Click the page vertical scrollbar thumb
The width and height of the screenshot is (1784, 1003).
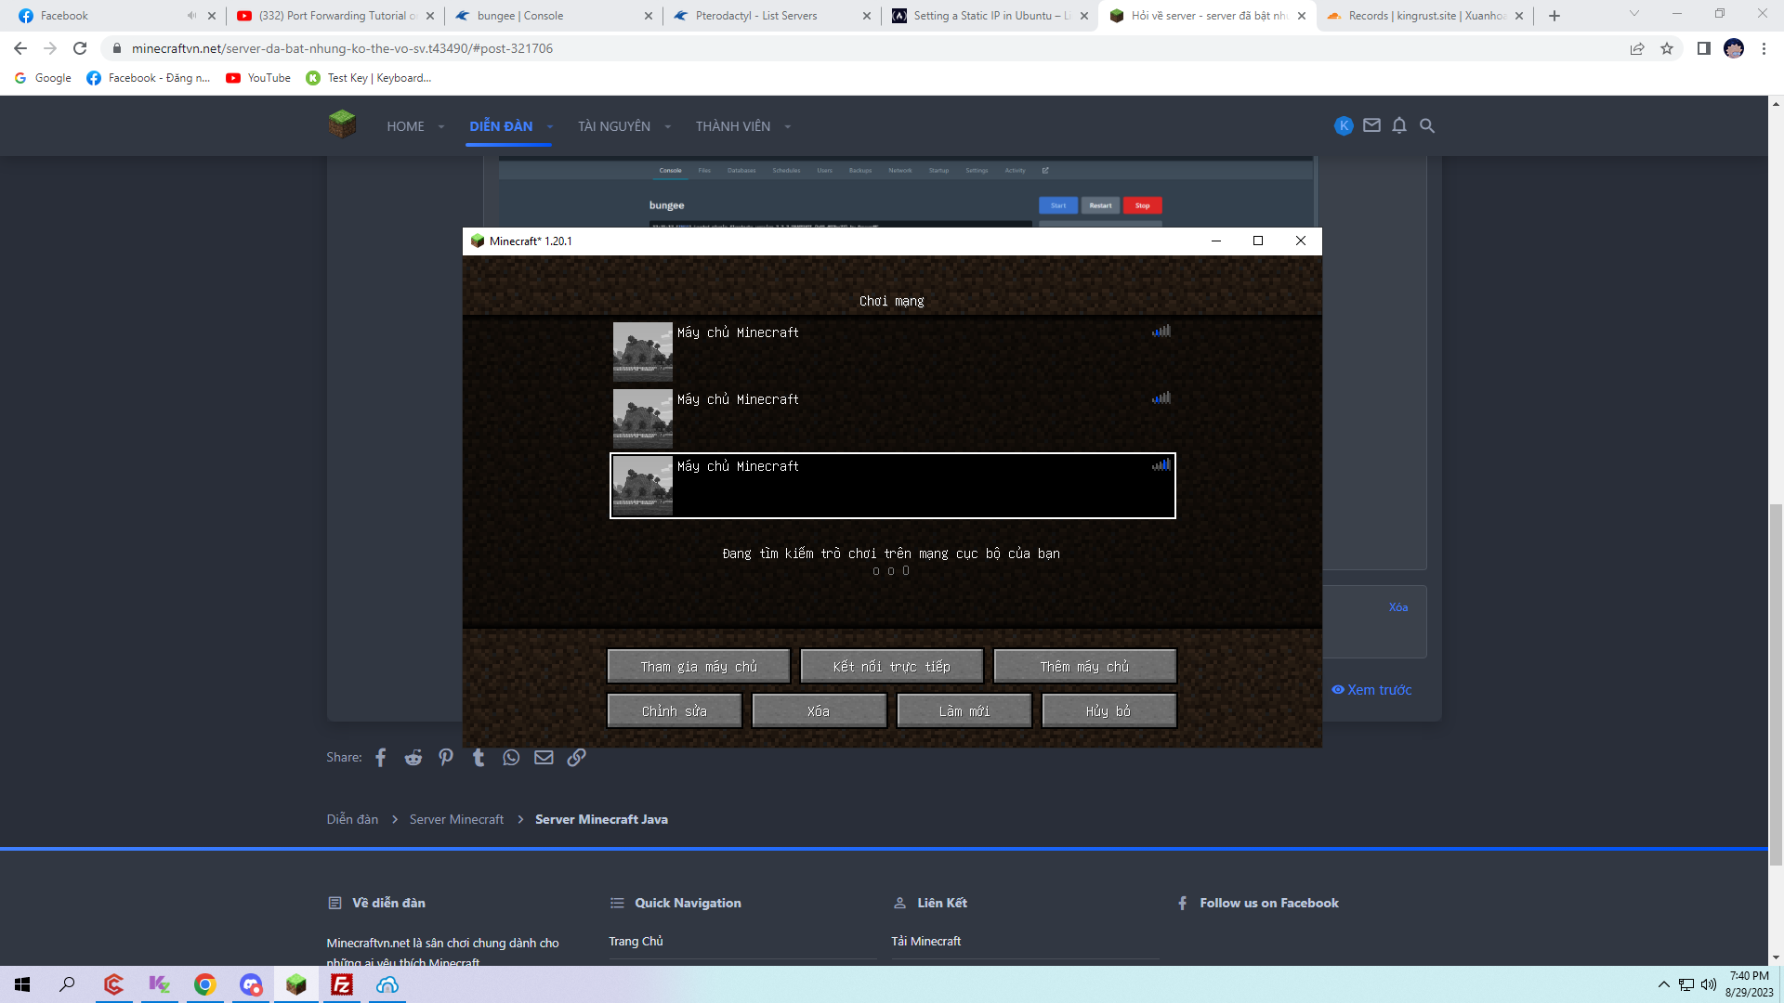[1776, 683]
